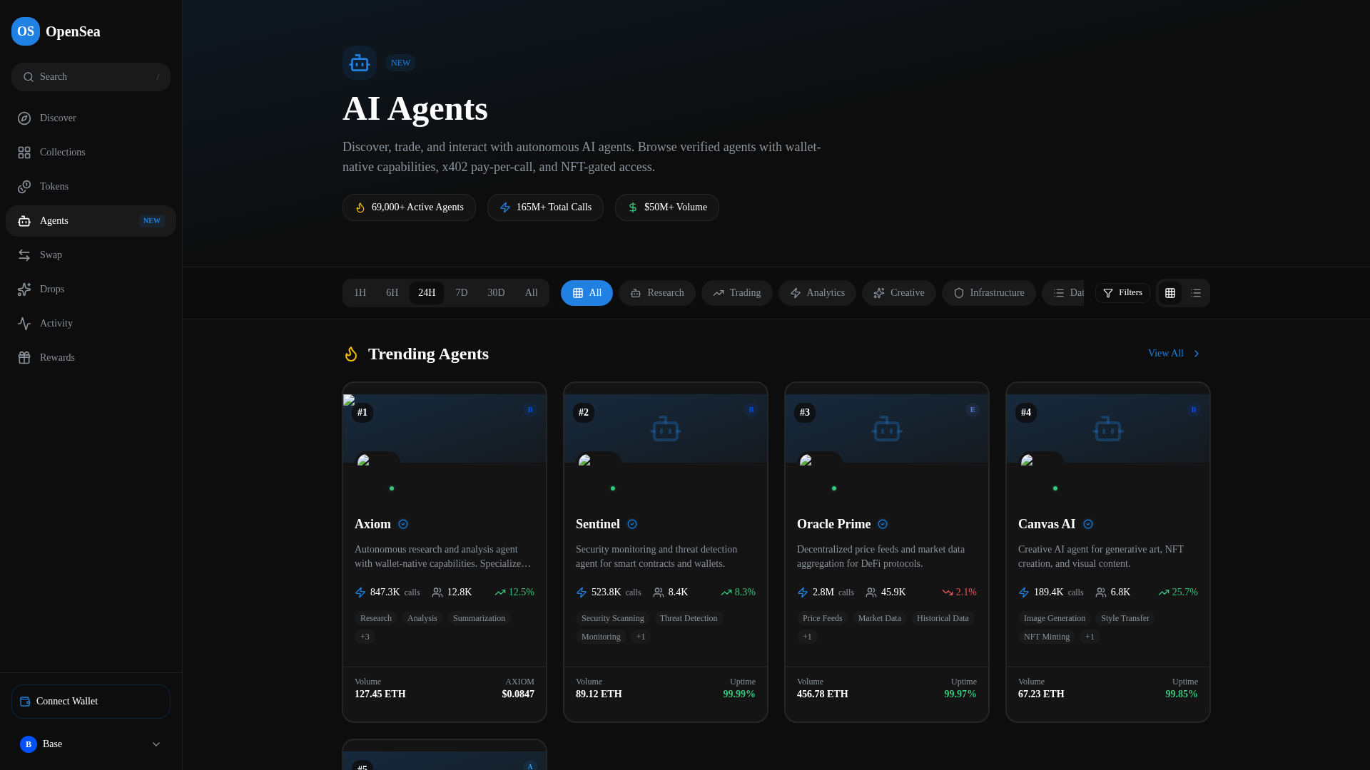
Task: Select the 1H time range
Action: click(360, 293)
